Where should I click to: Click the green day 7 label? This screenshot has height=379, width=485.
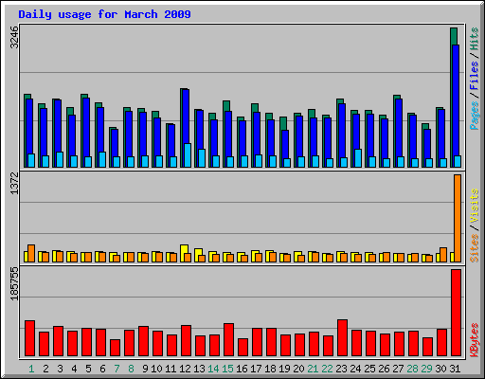[117, 369]
